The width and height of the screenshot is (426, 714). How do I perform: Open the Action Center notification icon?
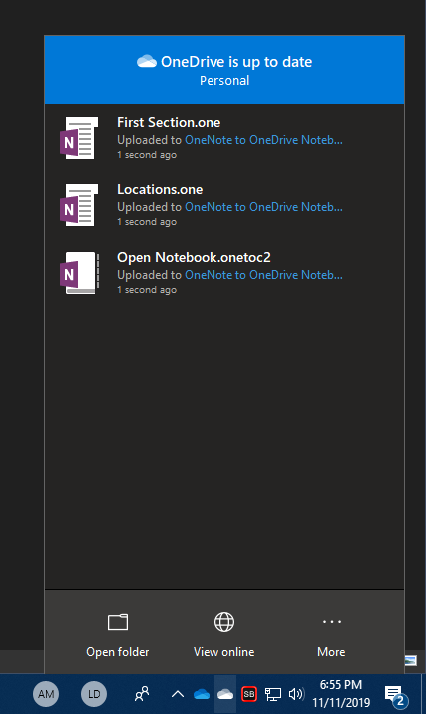point(395,695)
